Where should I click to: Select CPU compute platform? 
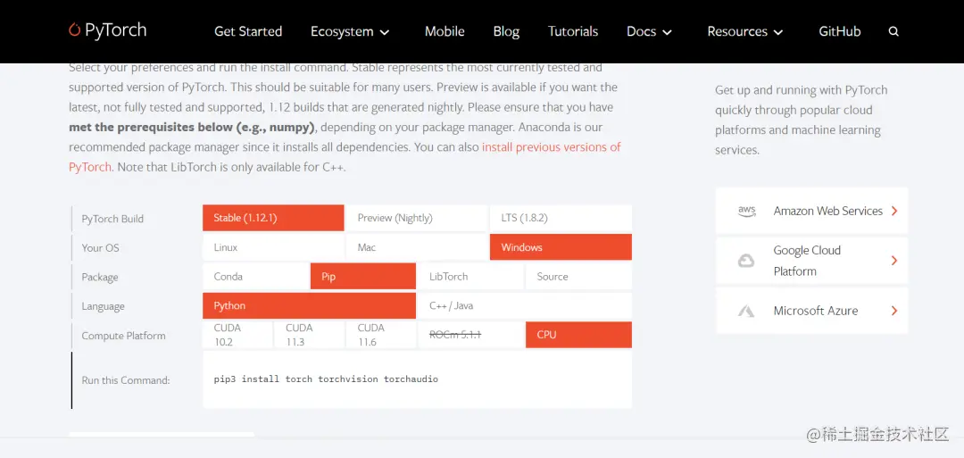coord(578,335)
